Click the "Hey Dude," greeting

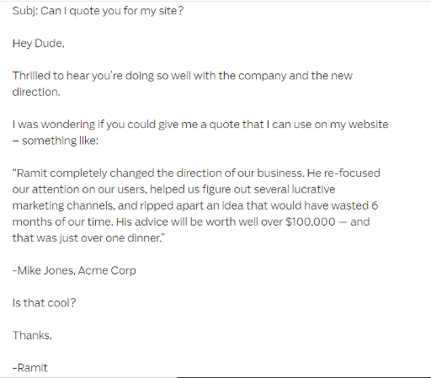[39, 44]
